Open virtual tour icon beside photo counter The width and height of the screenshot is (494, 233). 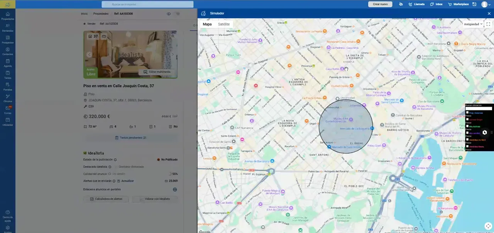tap(104, 36)
